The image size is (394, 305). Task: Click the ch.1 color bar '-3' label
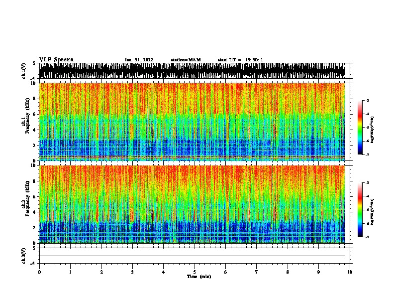(x=367, y=101)
